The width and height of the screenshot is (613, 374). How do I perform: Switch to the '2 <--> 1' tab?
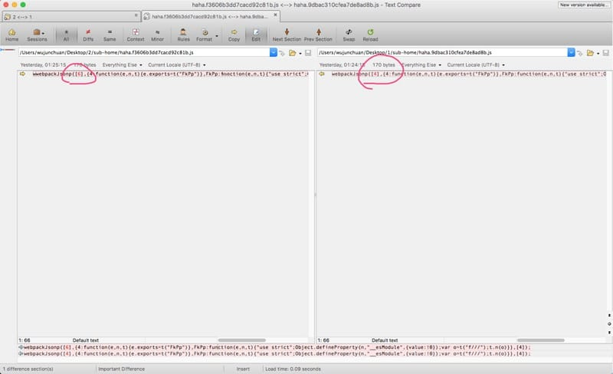pos(71,16)
